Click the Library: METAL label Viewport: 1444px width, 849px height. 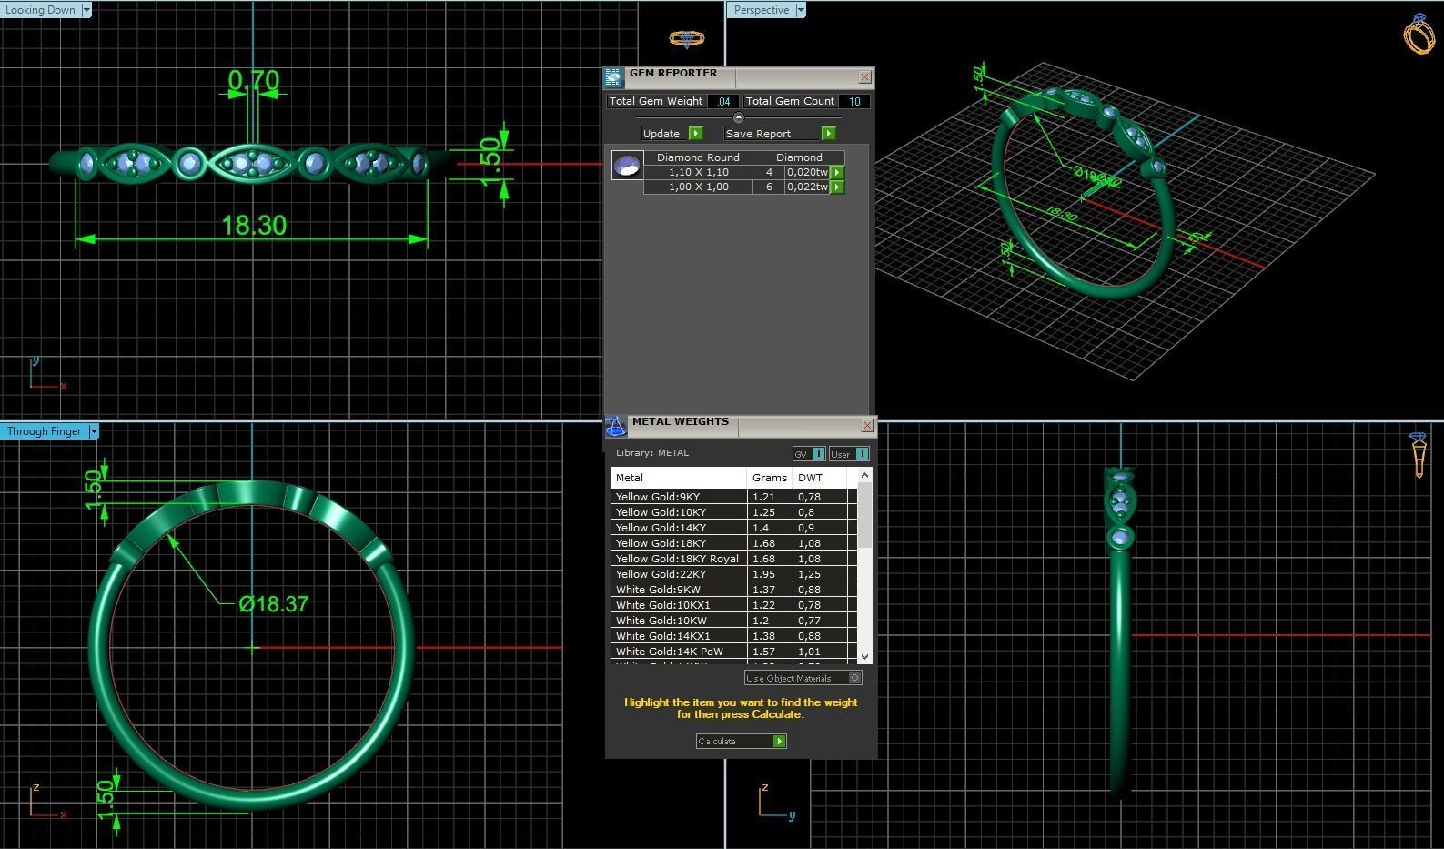[x=652, y=453]
